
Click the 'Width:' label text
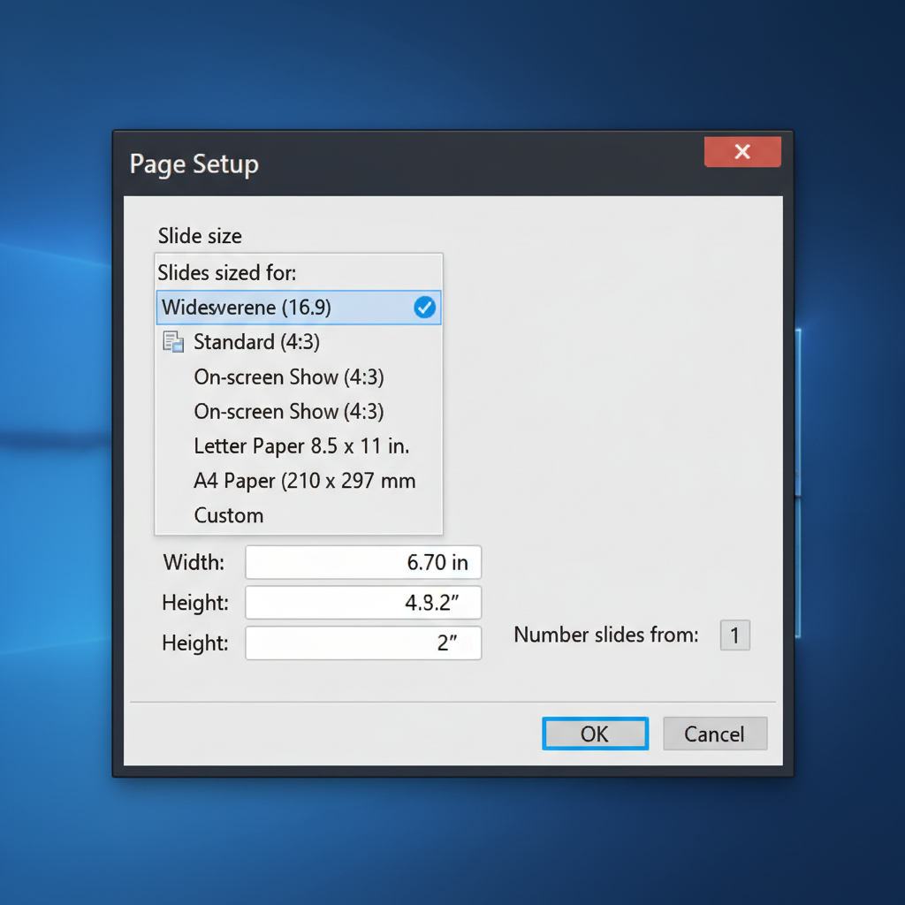pyautogui.click(x=194, y=562)
